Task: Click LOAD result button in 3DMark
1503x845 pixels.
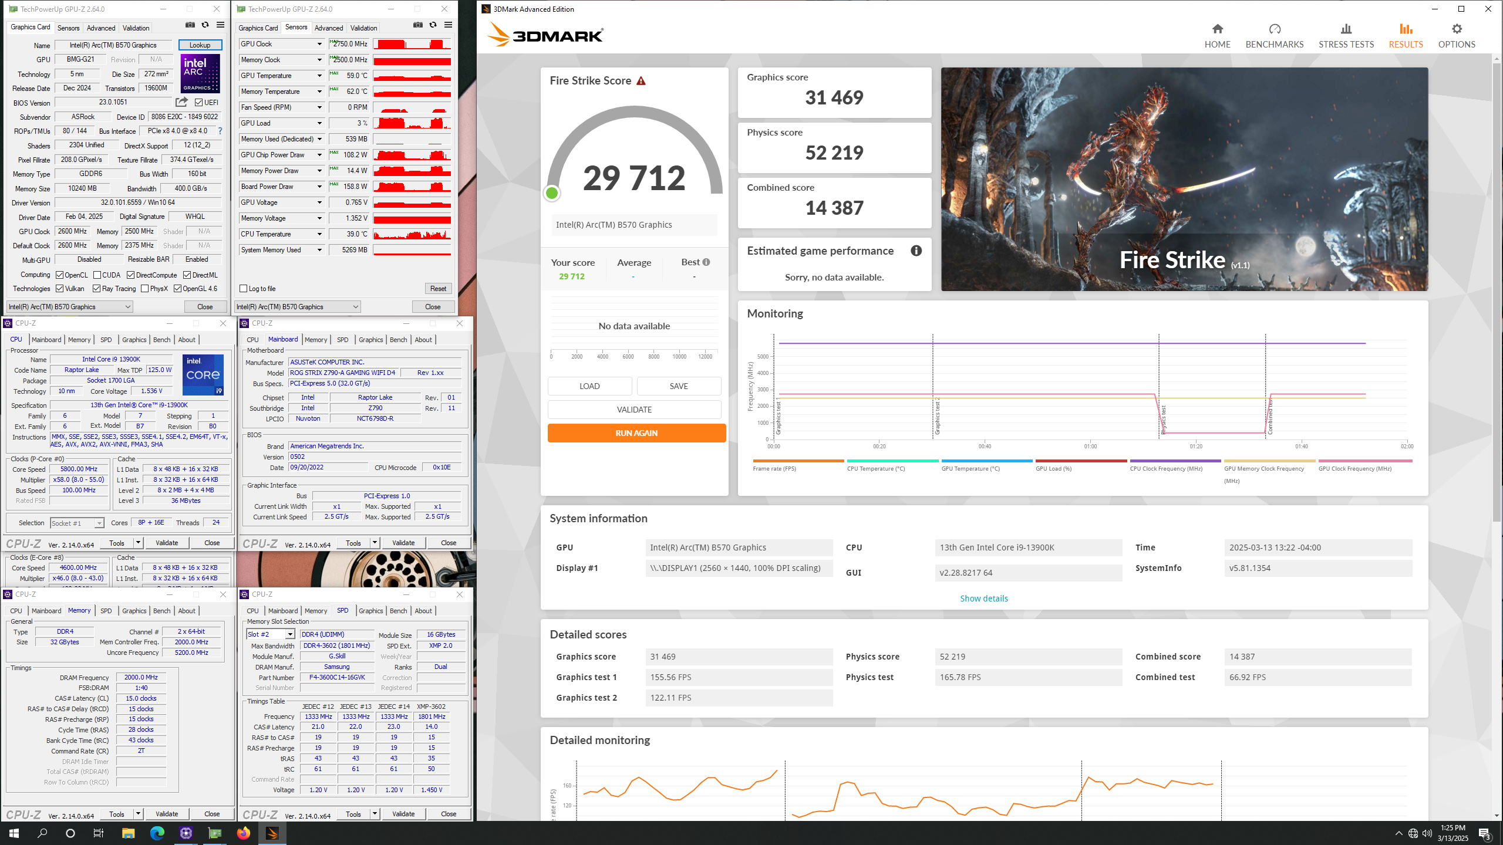Action: point(589,386)
